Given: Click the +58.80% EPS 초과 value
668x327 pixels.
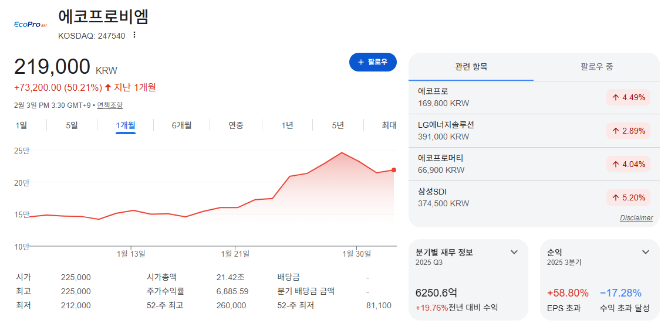Looking at the screenshot, I should coord(568,293).
